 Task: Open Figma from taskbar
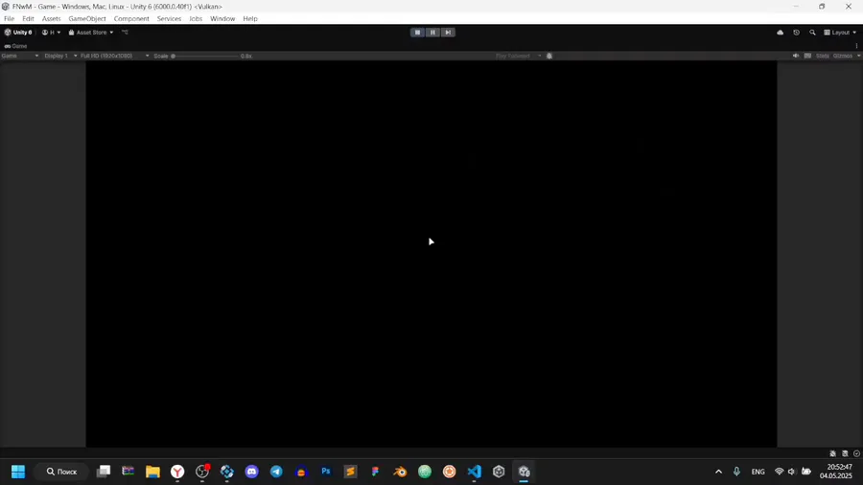[375, 472]
